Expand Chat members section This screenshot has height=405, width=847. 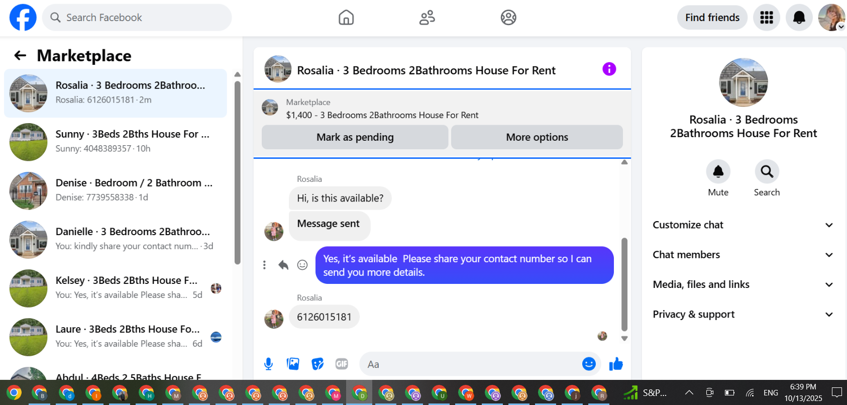pos(743,255)
